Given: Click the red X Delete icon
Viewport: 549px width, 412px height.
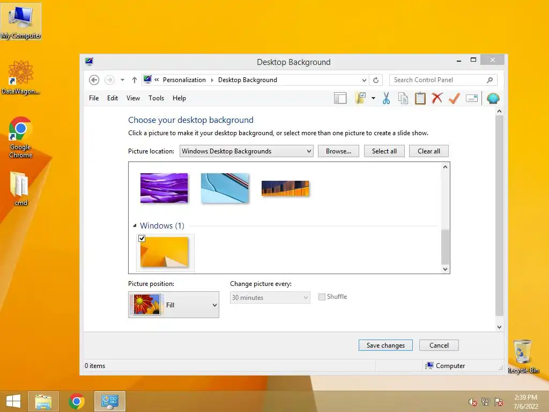Looking at the screenshot, I should [437, 99].
